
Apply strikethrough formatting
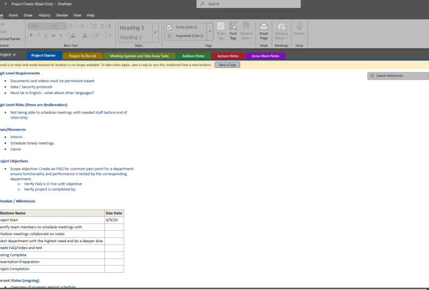(53, 35)
